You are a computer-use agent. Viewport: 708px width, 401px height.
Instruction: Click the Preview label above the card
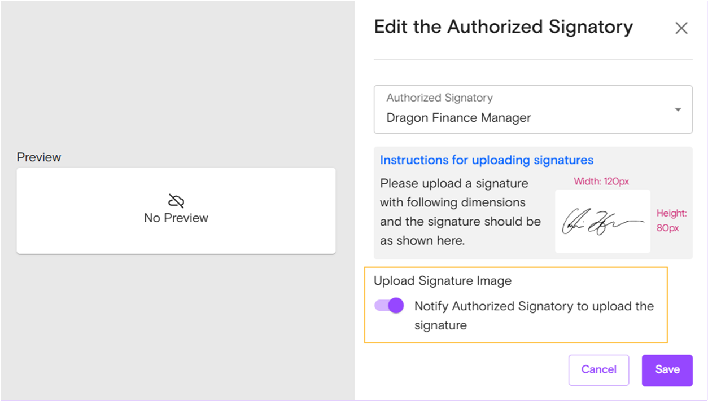pos(39,157)
